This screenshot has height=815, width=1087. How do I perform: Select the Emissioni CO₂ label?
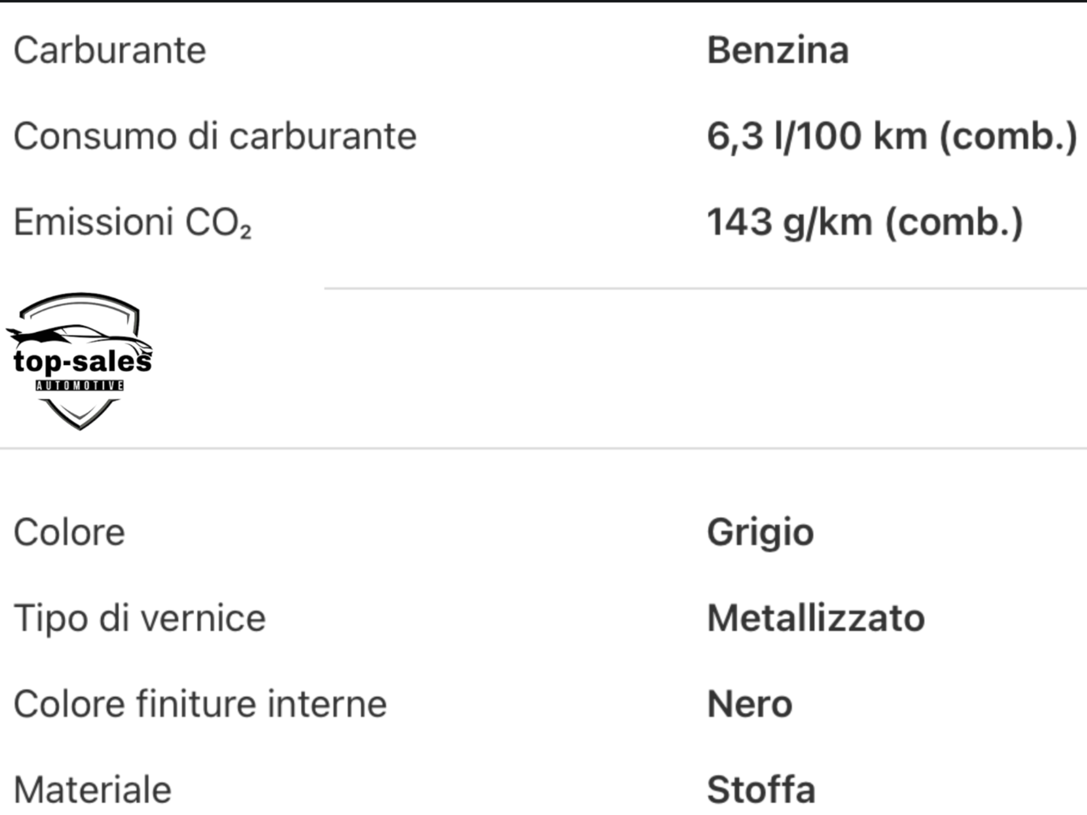coord(132,222)
